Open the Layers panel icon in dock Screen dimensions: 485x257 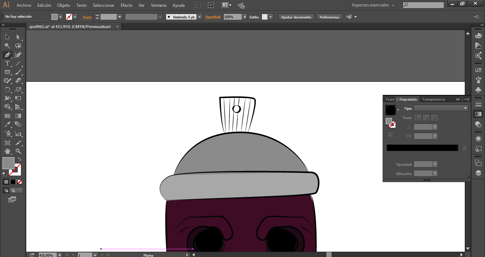(x=478, y=173)
